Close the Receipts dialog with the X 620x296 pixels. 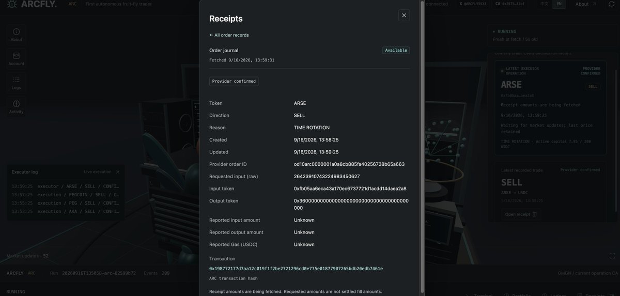tap(404, 15)
